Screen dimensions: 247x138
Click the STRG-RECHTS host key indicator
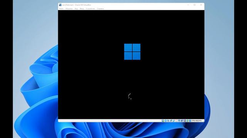click(196, 121)
